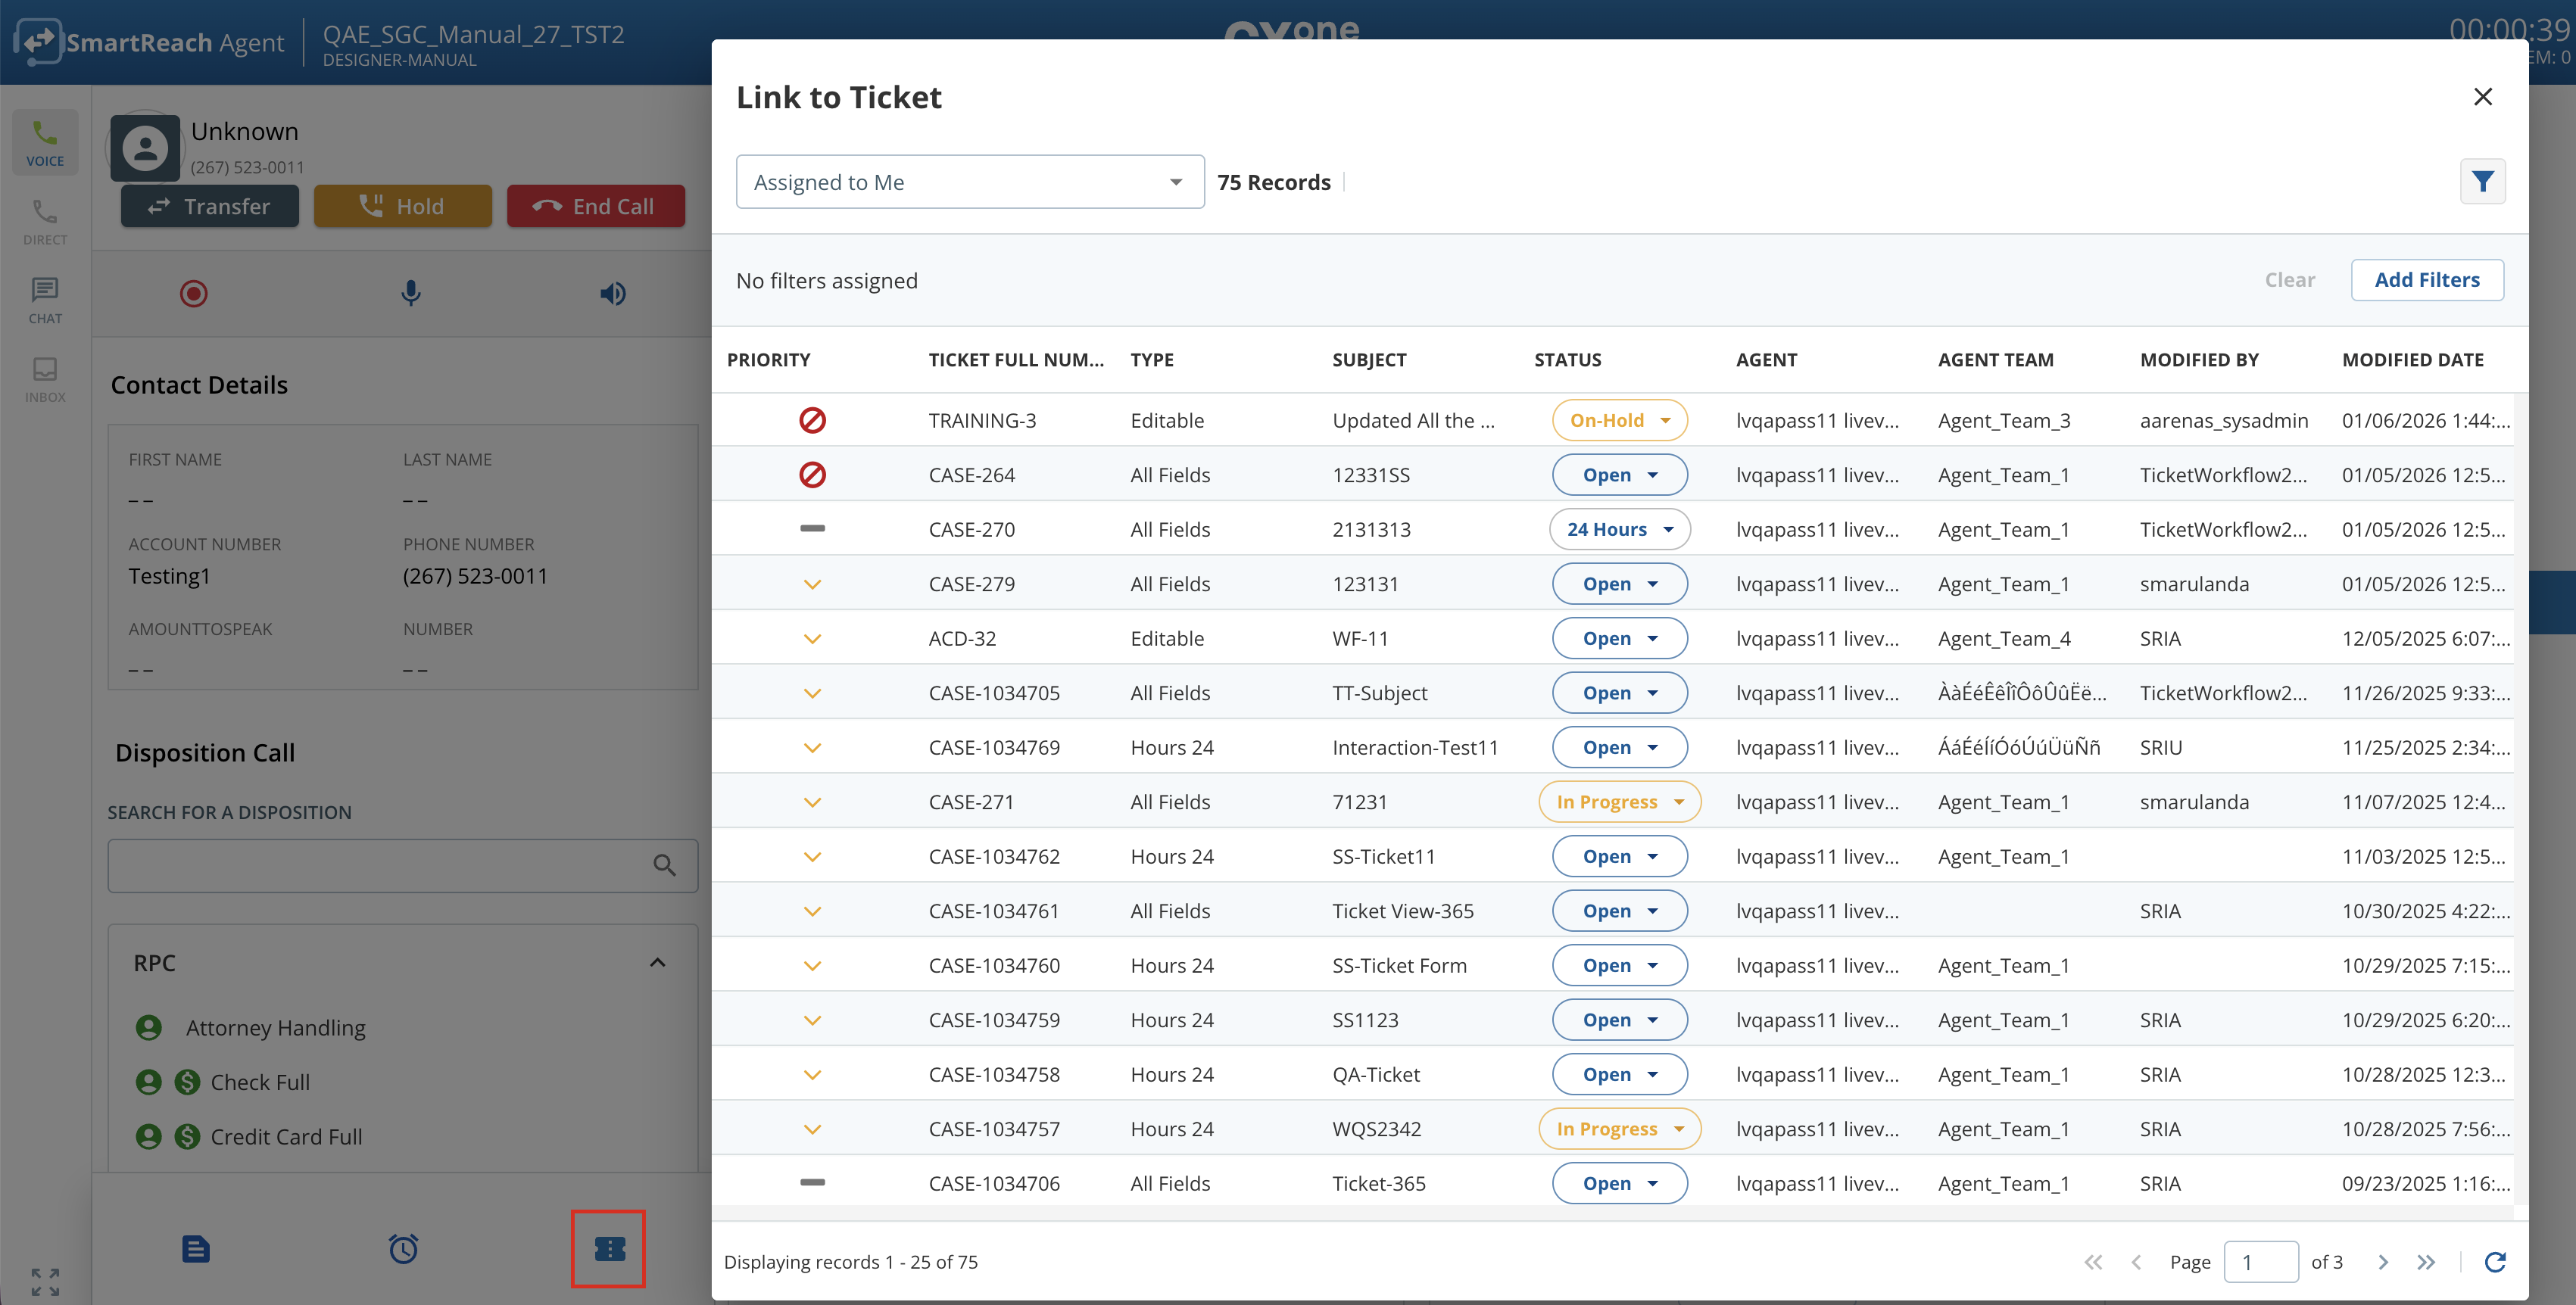Mute the microphone
The height and width of the screenshot is (1305, 2576).
click(x=410, y=293)
